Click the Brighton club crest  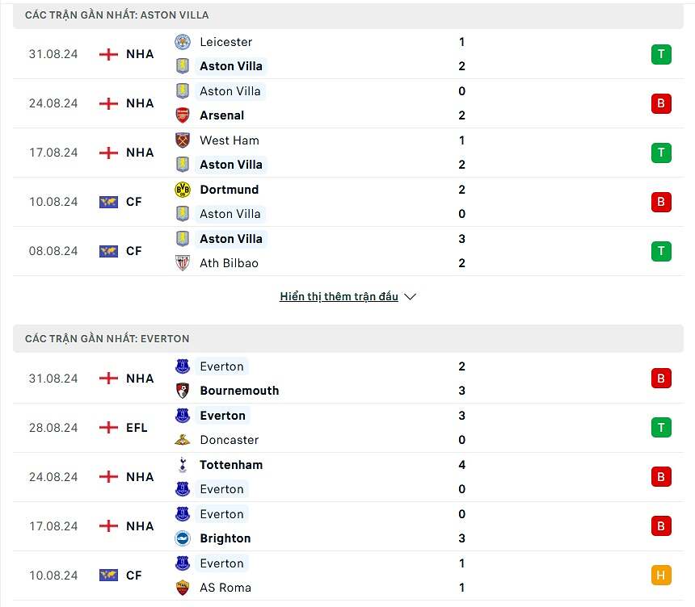(183, 538)
